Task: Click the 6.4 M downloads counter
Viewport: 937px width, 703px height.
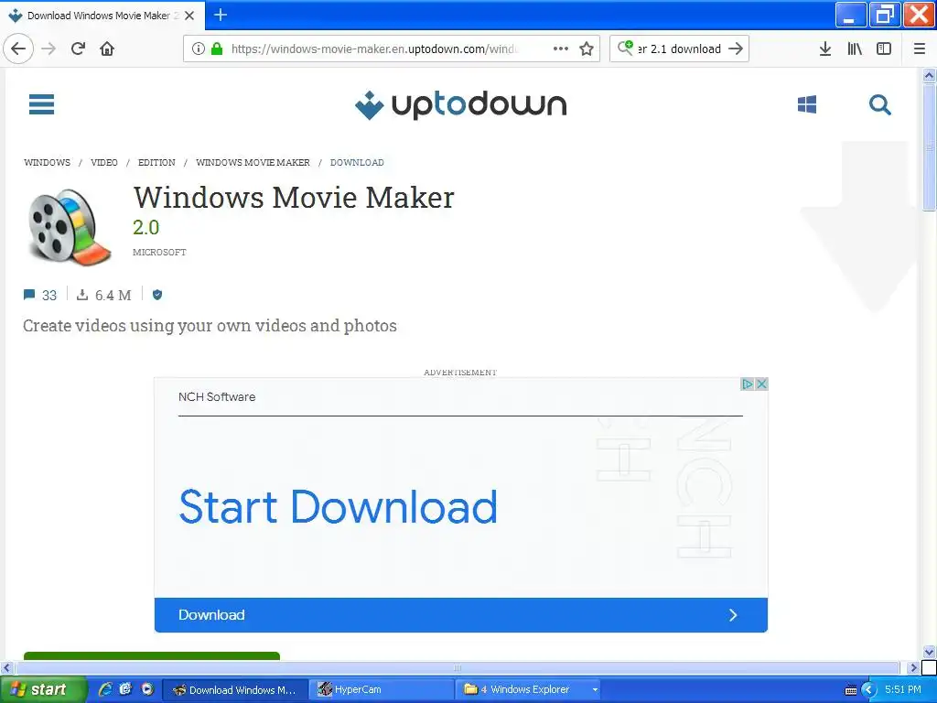Action: (104, 295)
